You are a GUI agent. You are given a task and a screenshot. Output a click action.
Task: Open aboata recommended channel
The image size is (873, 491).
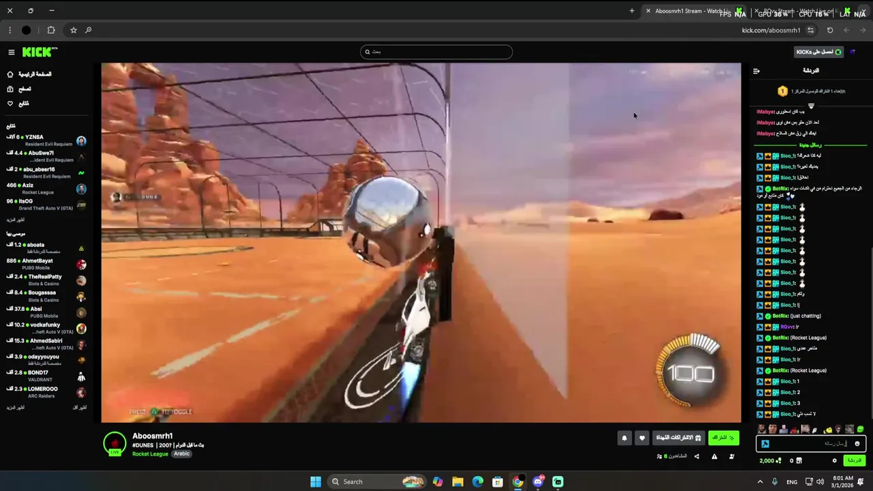(46, 248)
